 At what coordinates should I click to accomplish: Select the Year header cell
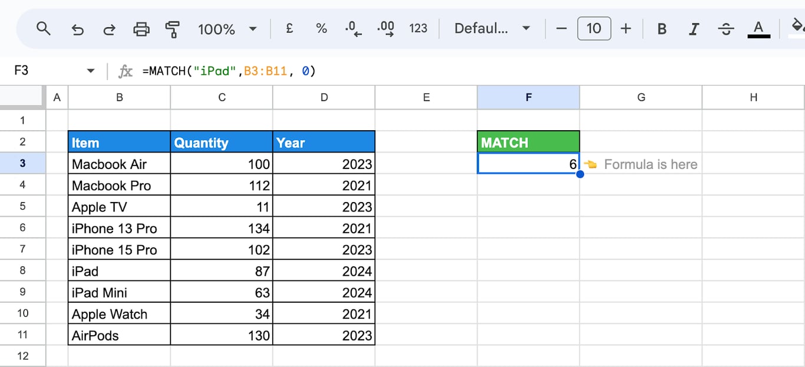coord(324,142)
